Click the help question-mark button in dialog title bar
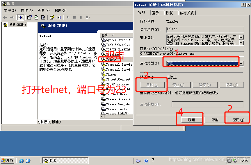 pyautogui.click(x=243, y=5)
